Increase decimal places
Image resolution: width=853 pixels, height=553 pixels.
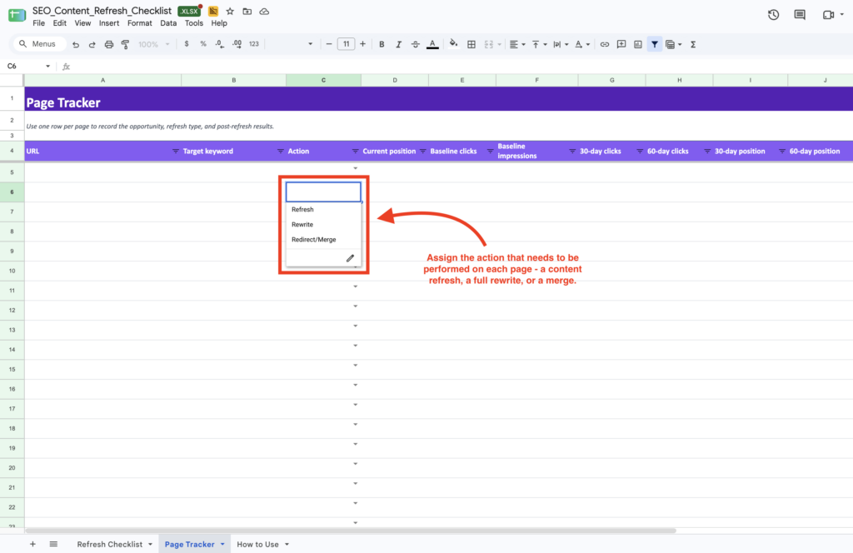pos(237,44)
